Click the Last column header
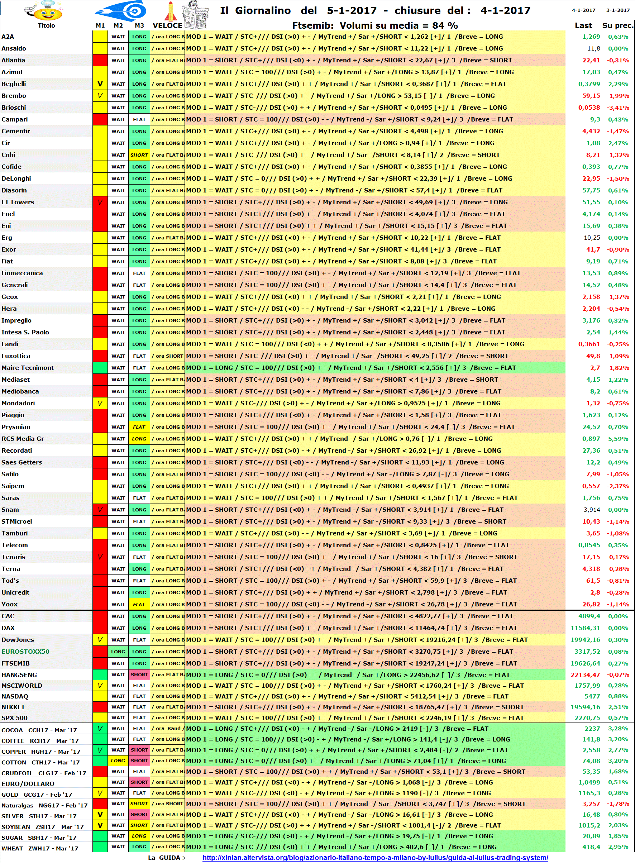This screenshot has width=635, height=863. pos(583,25)
